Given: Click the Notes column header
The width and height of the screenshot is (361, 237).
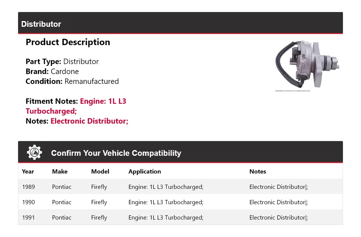Looking at the screenshot, I should [x=258, y=172].
